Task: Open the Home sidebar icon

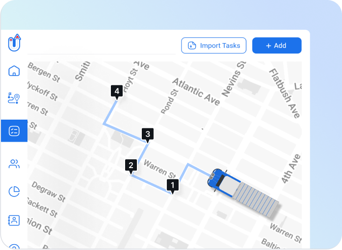Action: (x=14, y=71)
